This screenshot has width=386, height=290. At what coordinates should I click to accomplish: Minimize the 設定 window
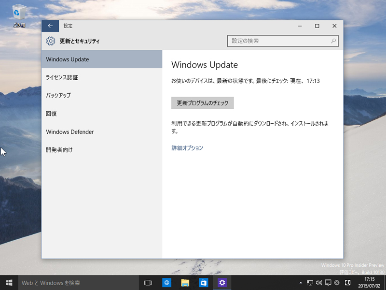tap(300, 26)
